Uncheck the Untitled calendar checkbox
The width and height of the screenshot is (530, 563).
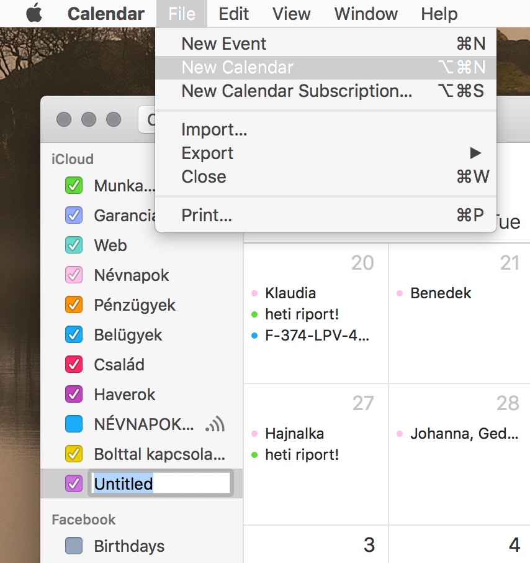[x=74, y=483]
